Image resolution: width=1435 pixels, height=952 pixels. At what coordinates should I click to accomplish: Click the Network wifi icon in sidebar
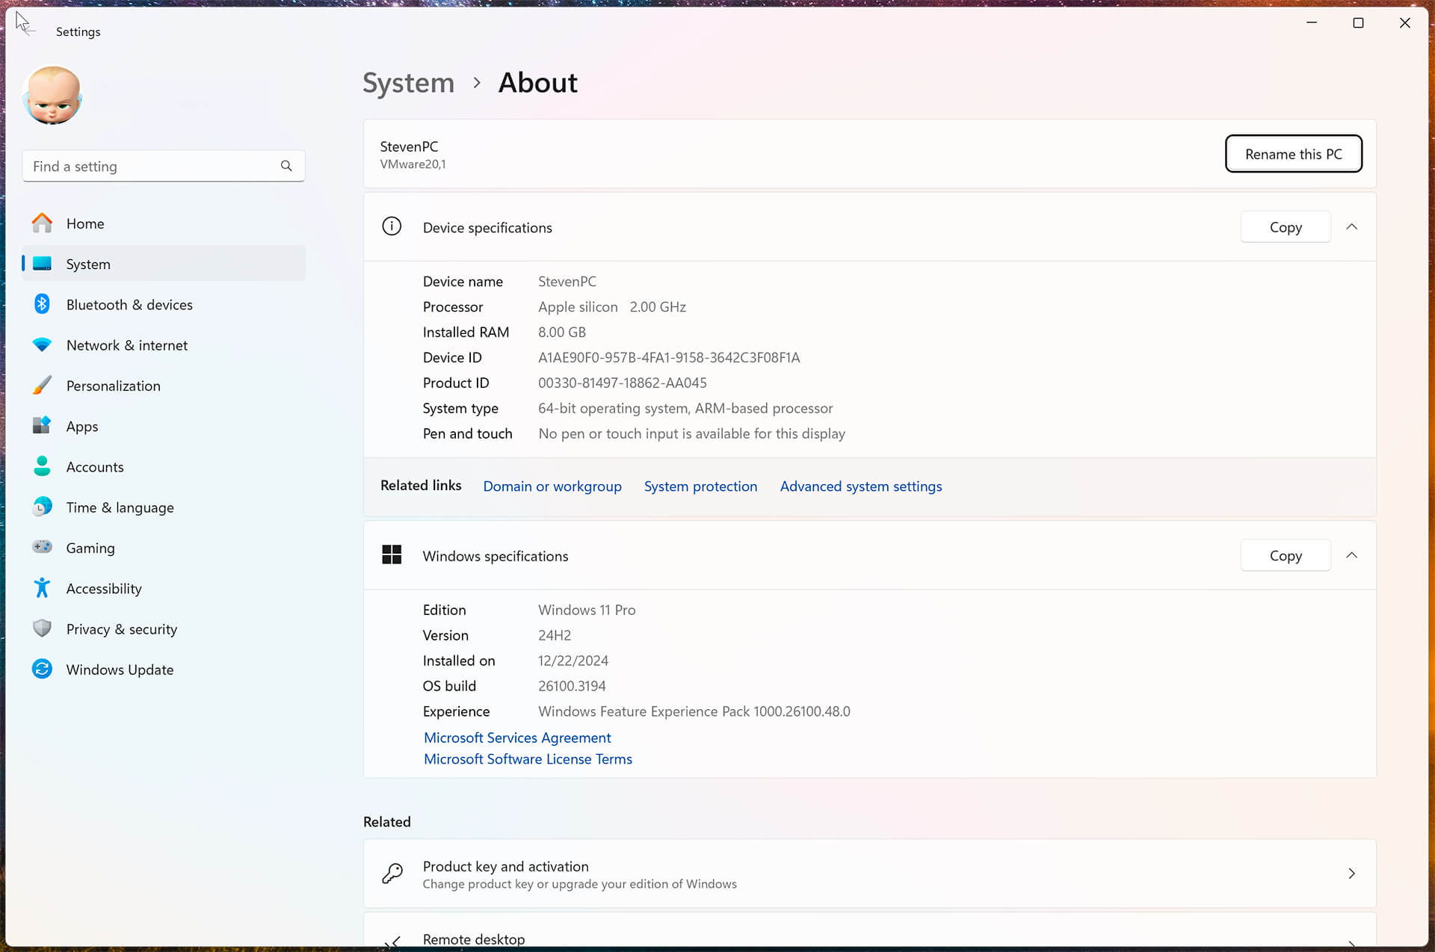(42, 344)
